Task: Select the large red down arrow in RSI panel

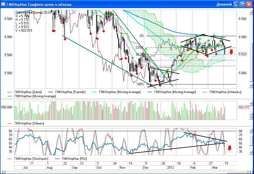Action: (x=230, y=148)
